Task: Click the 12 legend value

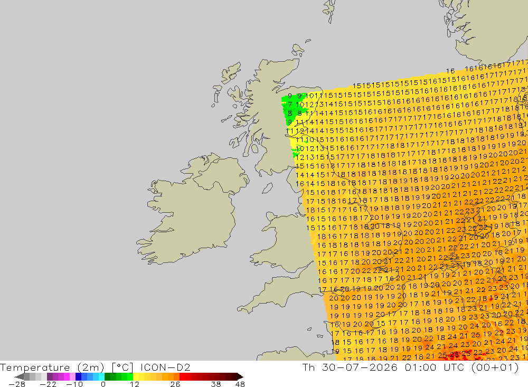Action: [x=134, y=384]
